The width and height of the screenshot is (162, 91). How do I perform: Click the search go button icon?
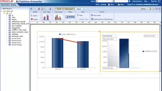[129, 1]
